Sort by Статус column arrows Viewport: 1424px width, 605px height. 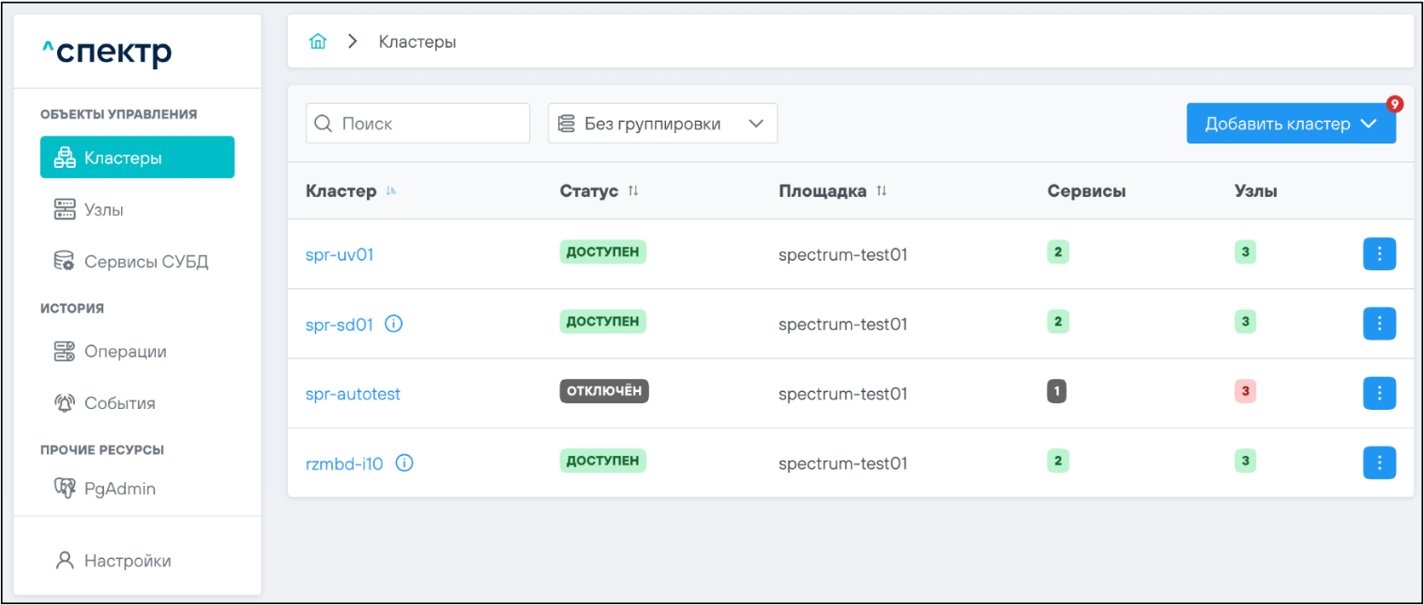tap(633, 191)
